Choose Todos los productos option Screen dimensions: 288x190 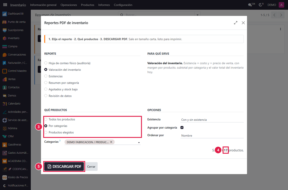point(46,119)
